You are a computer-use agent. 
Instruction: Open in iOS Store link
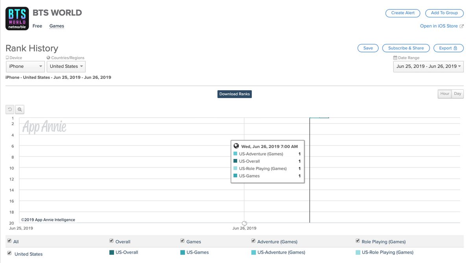coord(439,26)
